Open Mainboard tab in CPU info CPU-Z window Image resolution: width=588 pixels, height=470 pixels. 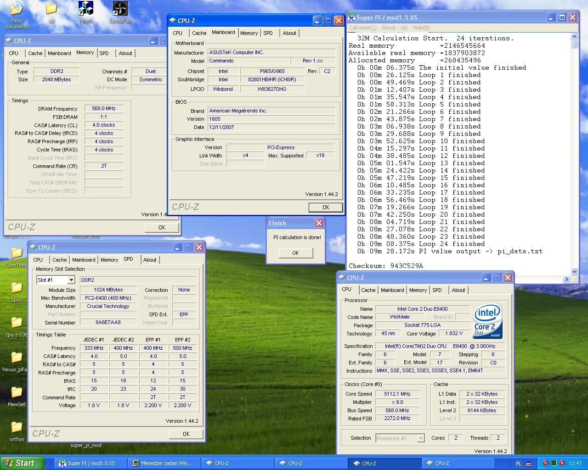click(392, 290)
